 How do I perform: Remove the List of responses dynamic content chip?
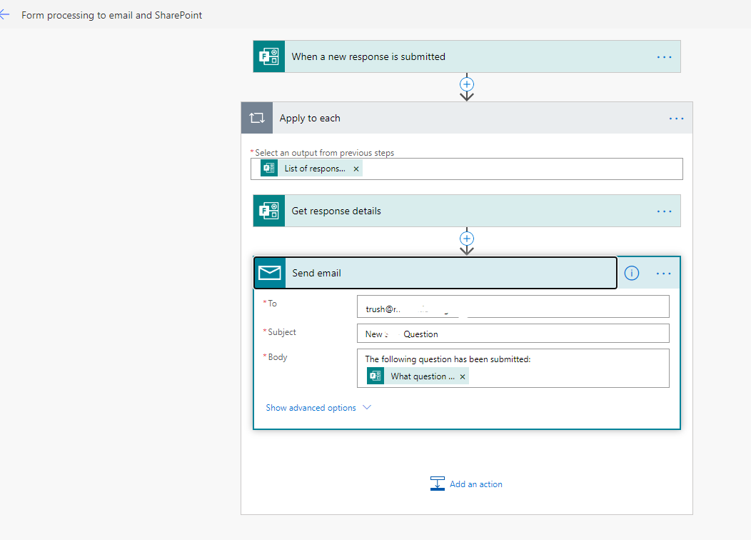tap(356, 168)
